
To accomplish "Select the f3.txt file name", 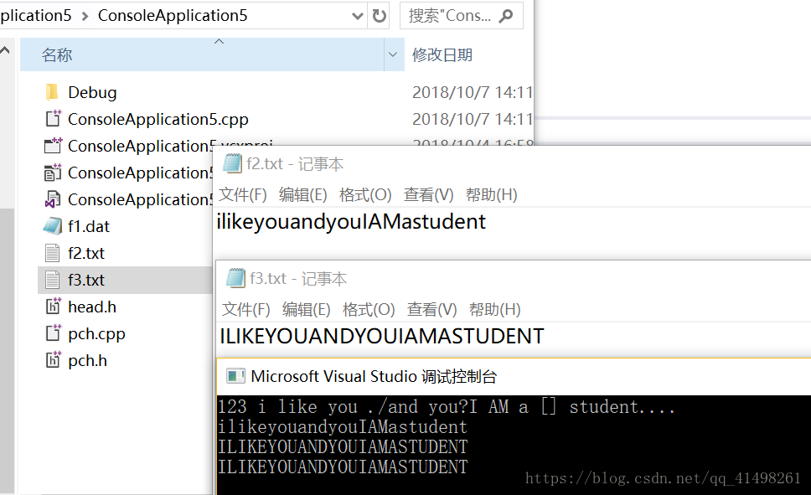I will coord(85,280).
